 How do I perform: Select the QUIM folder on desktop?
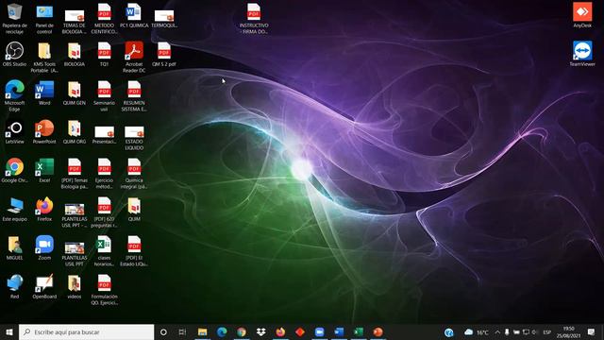134,209
